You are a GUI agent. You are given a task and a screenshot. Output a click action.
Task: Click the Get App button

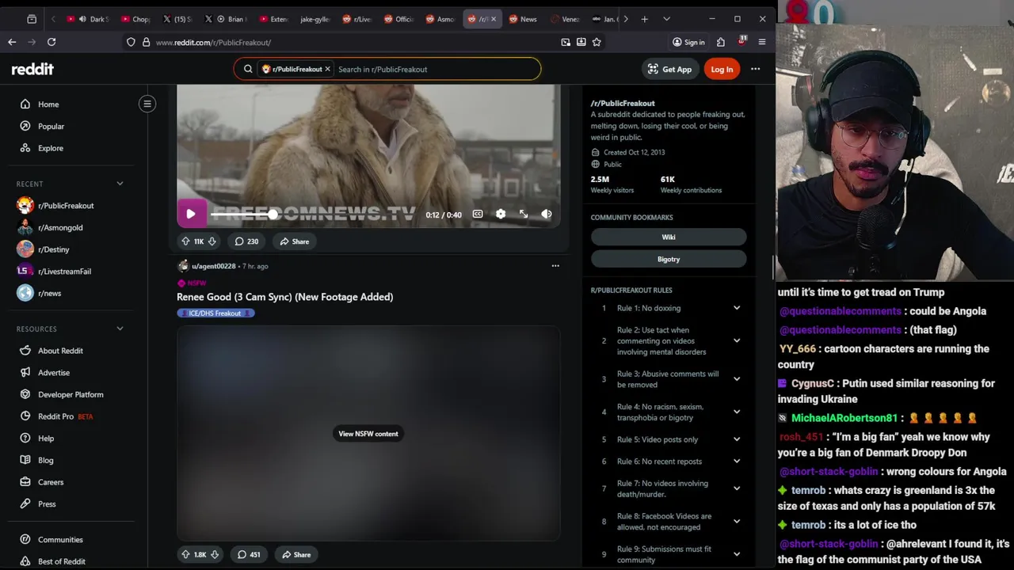point(669,70)
